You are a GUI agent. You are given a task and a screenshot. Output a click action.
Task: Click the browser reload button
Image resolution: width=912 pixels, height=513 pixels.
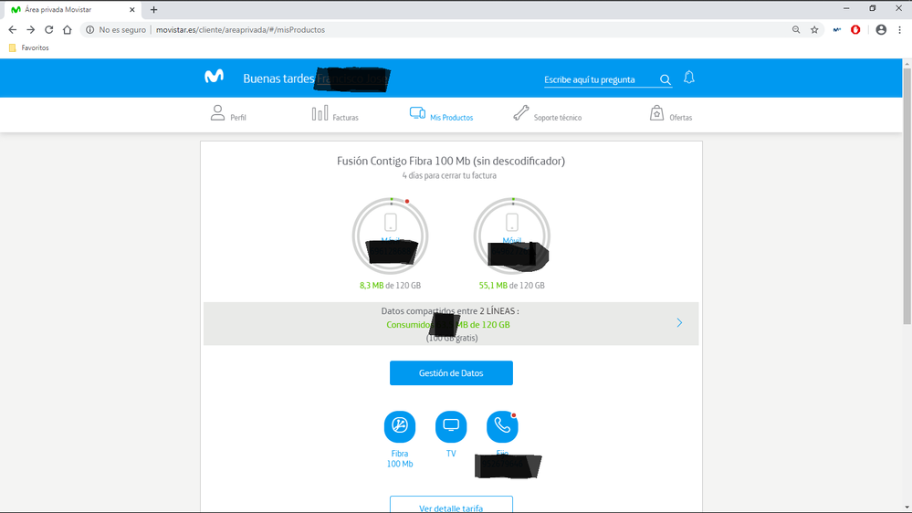48,30
